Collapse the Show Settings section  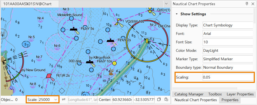[x=177, y=14]
